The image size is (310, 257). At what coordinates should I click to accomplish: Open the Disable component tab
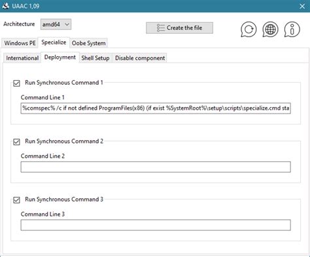point(140,58)
